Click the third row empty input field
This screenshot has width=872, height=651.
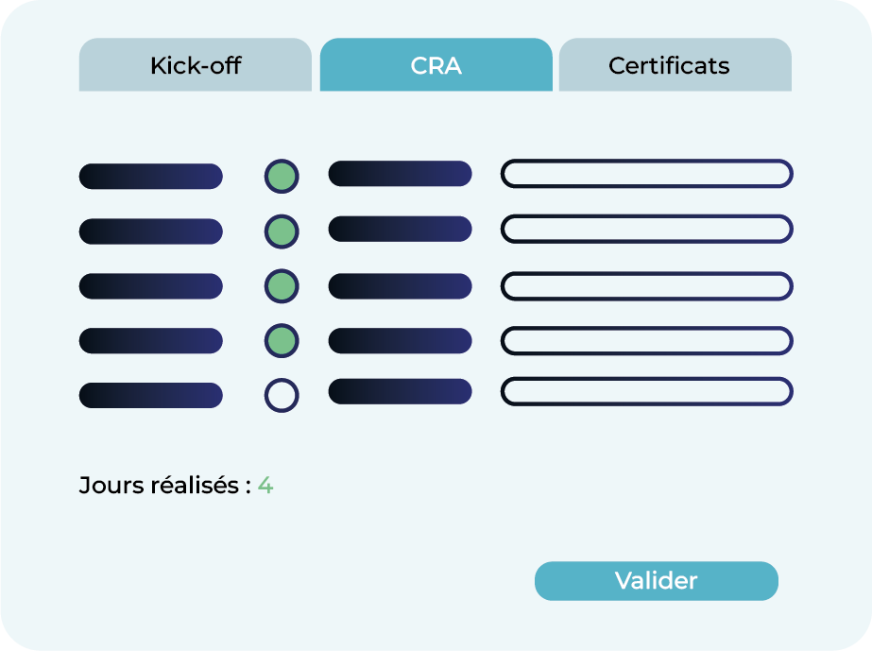pyautogui.click(x=646, y=285)
